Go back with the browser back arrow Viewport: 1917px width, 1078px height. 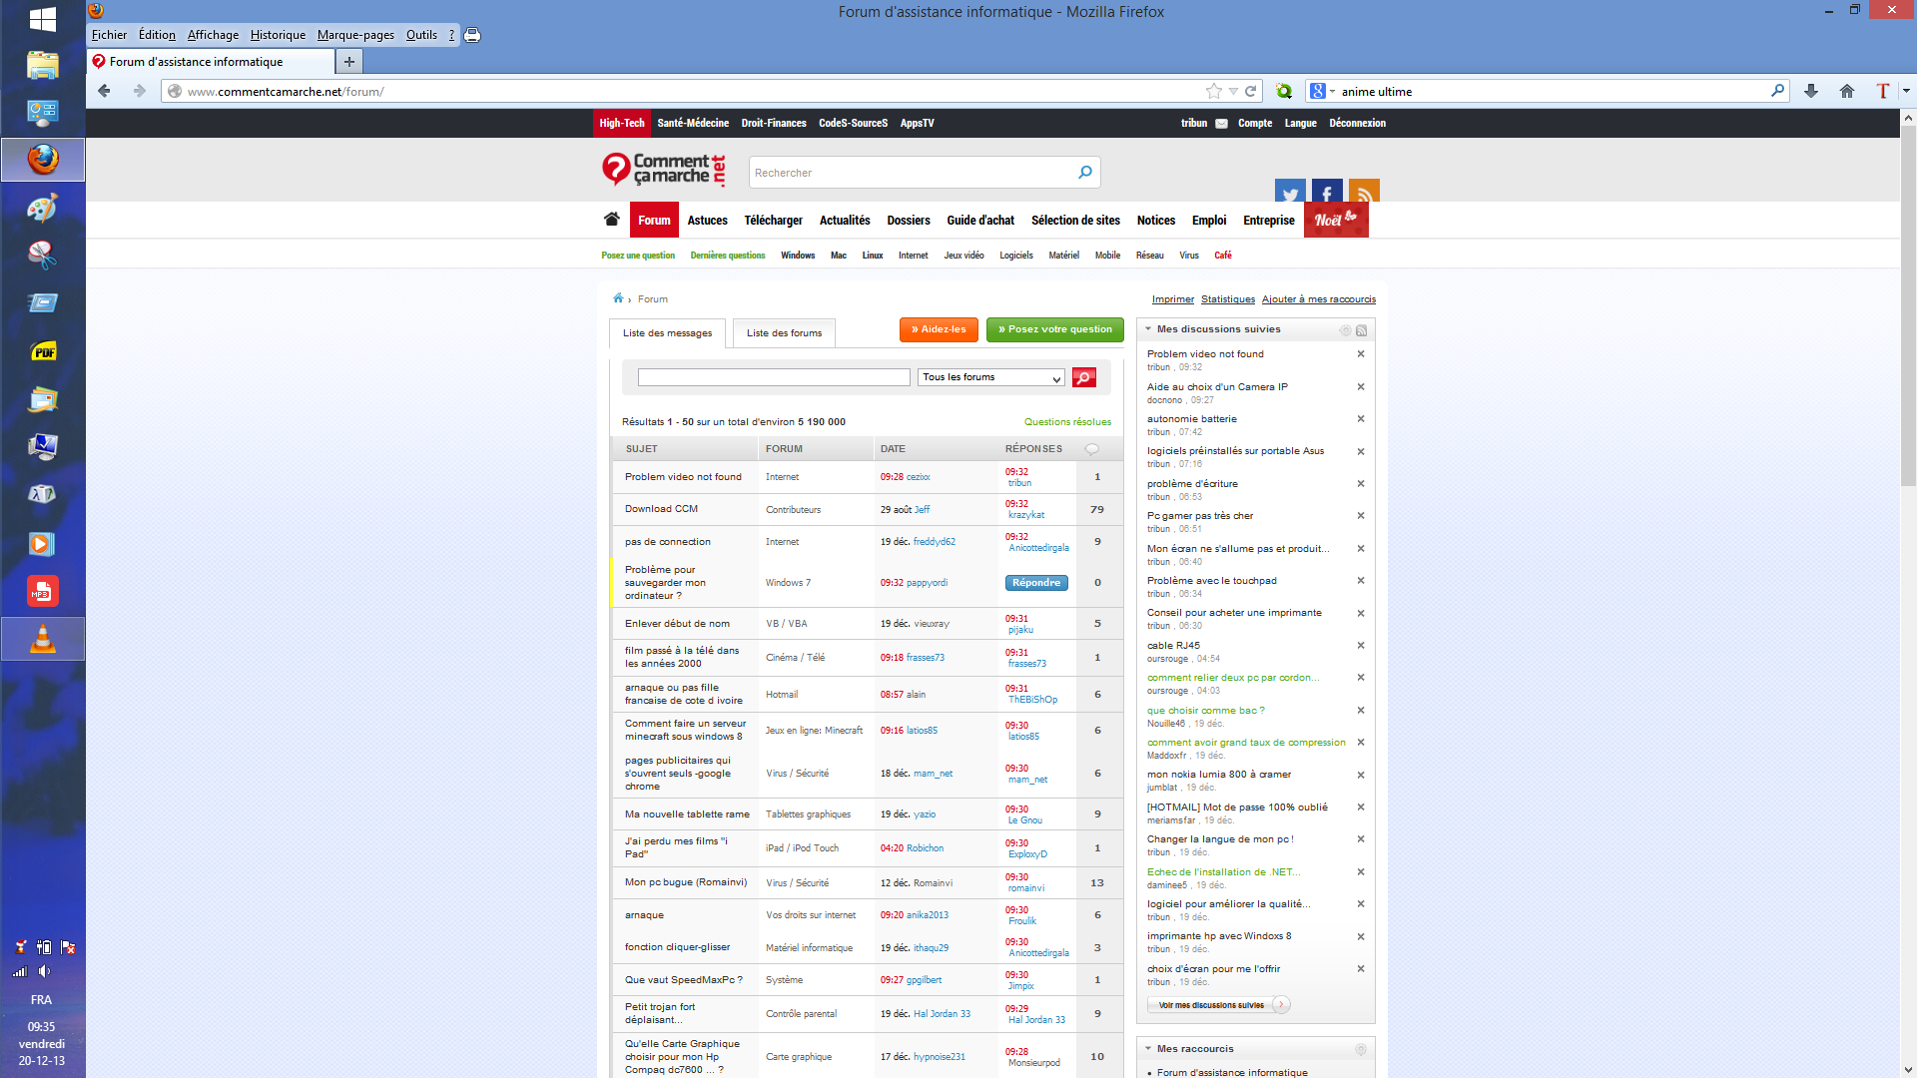pyautogui.click(x=104, y=91)
